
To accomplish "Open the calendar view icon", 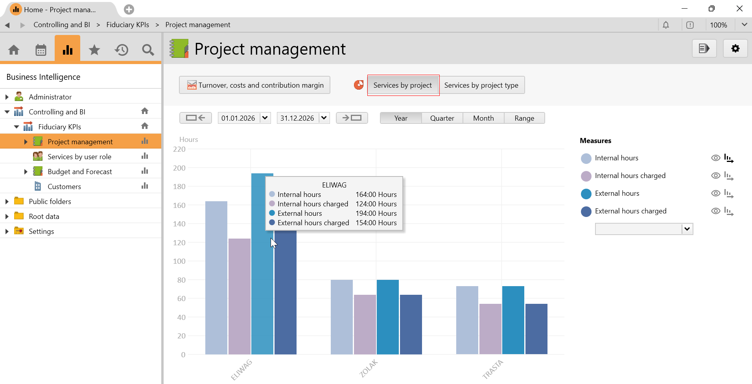I will pyautogui.click(x=41, y=50).
